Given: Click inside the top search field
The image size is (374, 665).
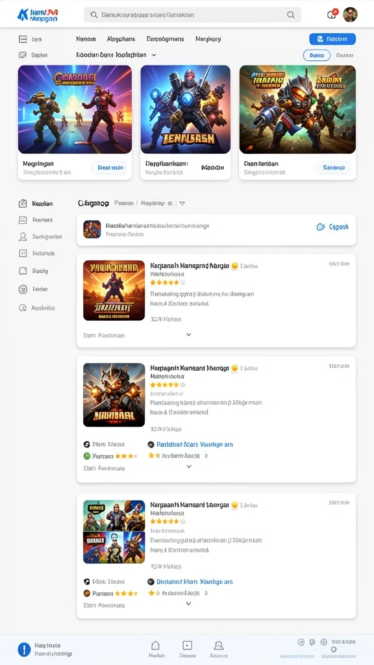Looking at the screenshot, I should [192, 15].
